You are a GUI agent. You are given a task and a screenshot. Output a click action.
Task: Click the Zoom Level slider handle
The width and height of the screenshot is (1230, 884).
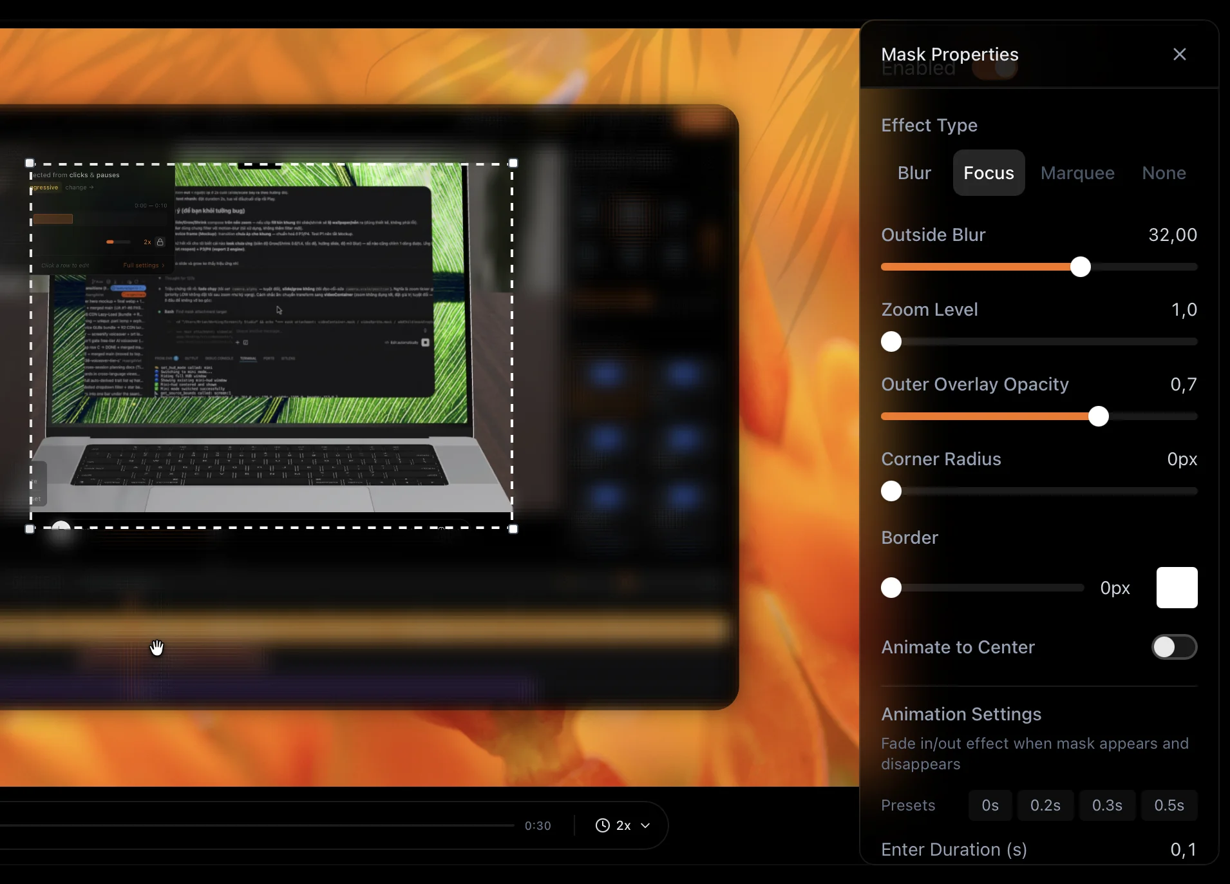[891, 341]
